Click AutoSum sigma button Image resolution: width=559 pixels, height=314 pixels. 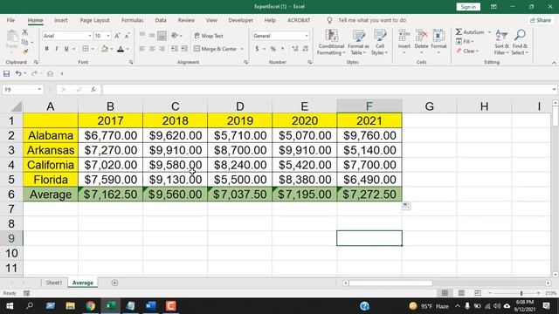[x=470, y=32]
